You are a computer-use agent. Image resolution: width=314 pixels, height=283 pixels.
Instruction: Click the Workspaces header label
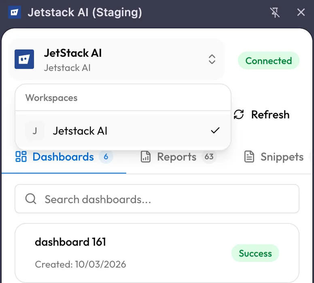coord(51,98)
